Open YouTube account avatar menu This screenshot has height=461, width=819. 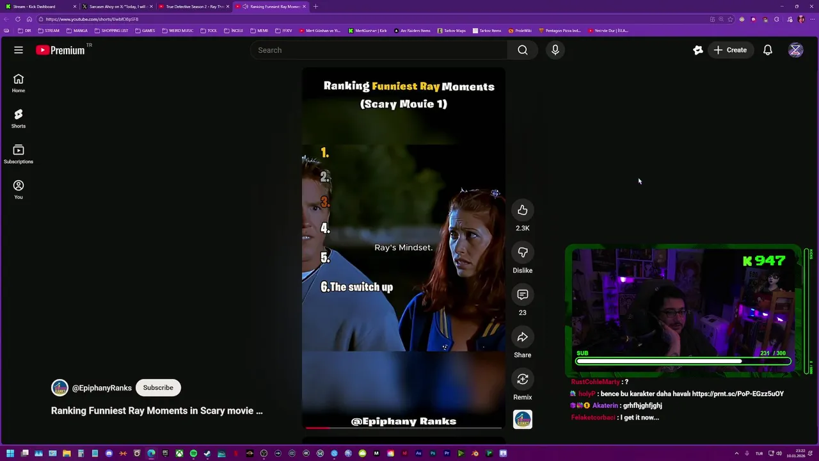coord(796,50)
